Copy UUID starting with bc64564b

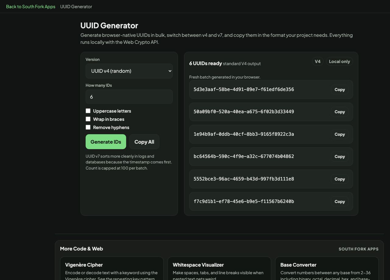click(x=340, y=156)
